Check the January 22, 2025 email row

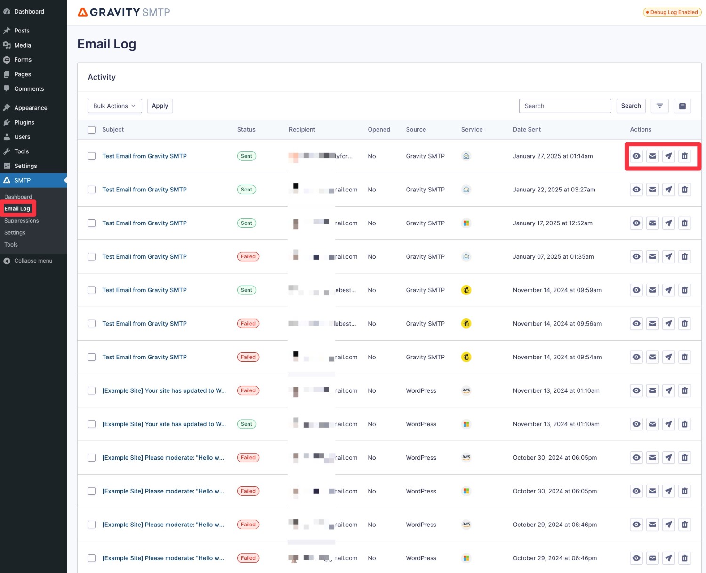tap(92, 190)
